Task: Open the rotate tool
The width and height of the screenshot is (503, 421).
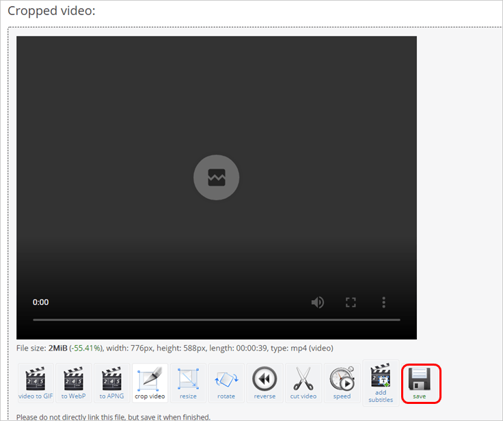Action: point(226,383)
